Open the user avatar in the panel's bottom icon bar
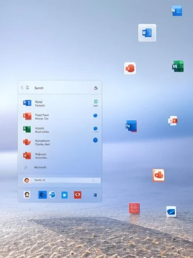This screenshot has width=193, height=258. point(27,195)
